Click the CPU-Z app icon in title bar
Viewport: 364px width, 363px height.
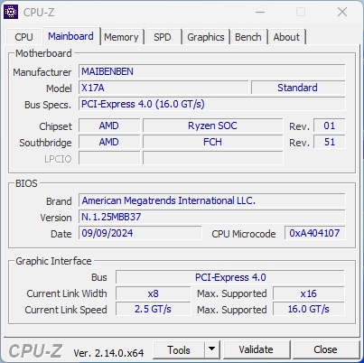coord(11,12)
